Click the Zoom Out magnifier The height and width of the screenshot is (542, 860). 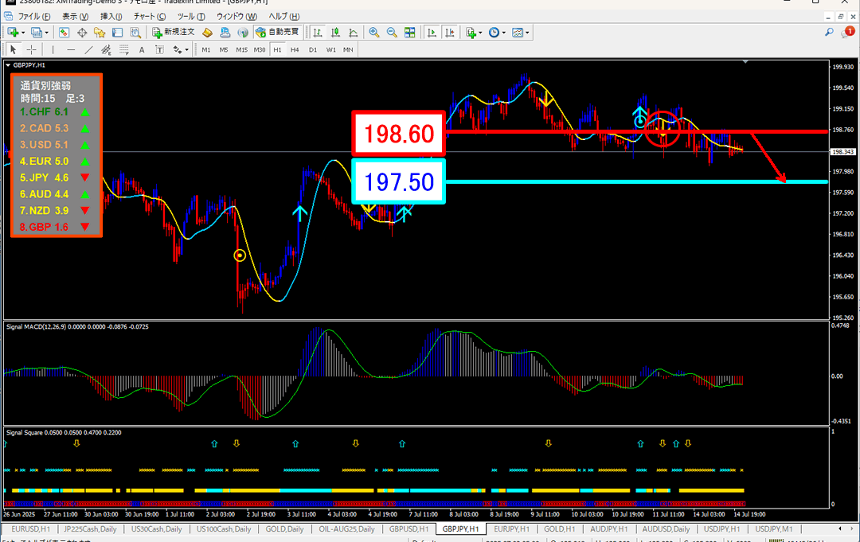pyautogui.click(x=392, y=33)
